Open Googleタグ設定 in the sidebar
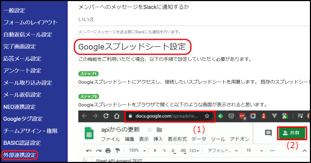Image resolution: width=311 pixels, height=163 pixels. point(23,119)
